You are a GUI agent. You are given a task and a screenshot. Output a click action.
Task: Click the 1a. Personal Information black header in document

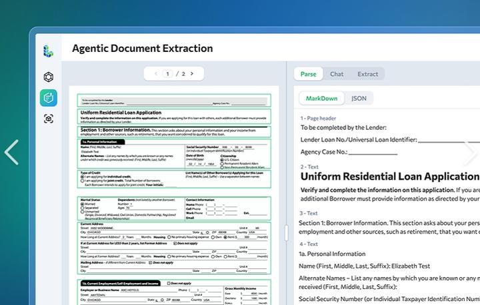coord(103,142)
